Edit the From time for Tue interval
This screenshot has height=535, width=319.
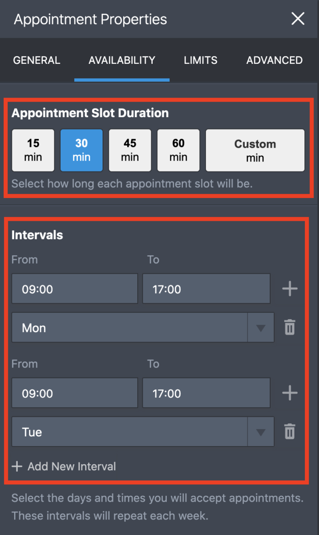pos(74,393)
